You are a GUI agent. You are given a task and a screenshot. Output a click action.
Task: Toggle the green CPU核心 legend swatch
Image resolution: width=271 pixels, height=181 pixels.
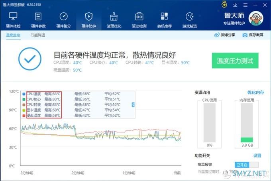point(24,99)
